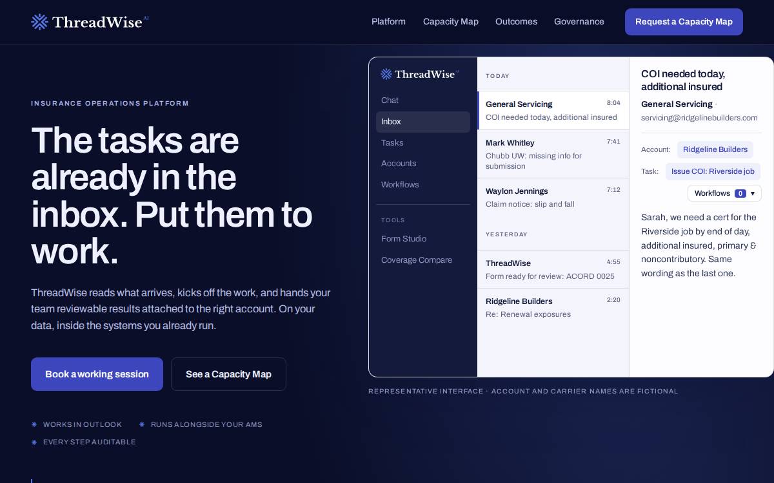Click the YESTERDAY section label
The width and height of the screenshot is (774, 483).
click(506, 234)
